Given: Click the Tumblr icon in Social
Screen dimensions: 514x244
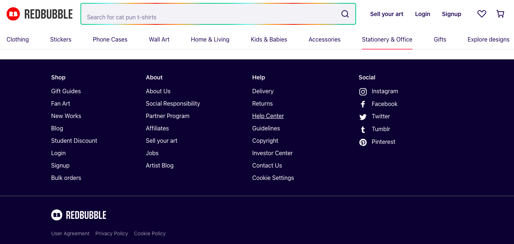Looking at the screenshot, I should [363, 130].
